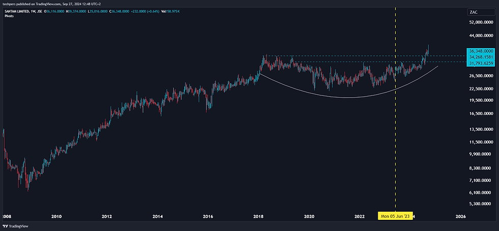Click the 52,000.0000 price axis label

pos(481,22)
